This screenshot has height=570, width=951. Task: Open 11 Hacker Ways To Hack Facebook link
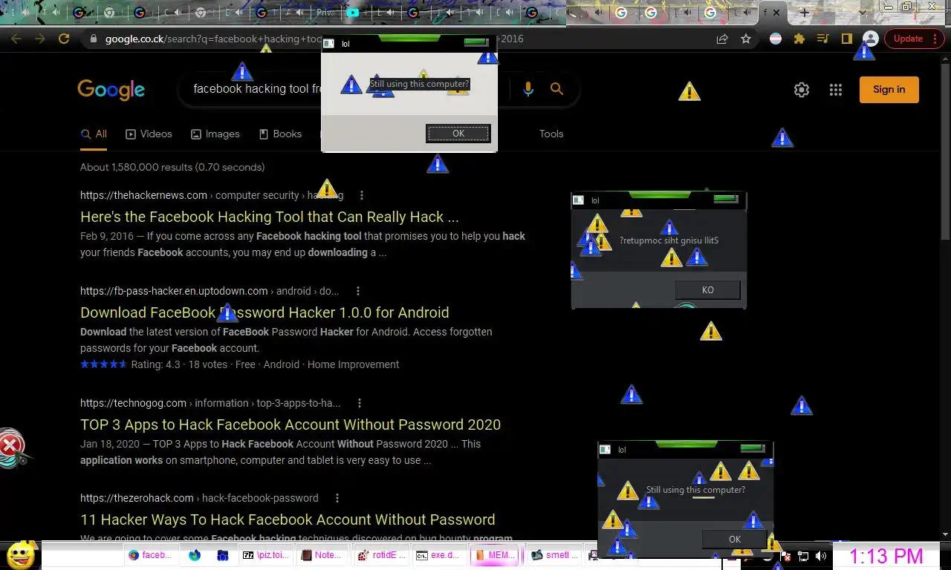point(288,520)
